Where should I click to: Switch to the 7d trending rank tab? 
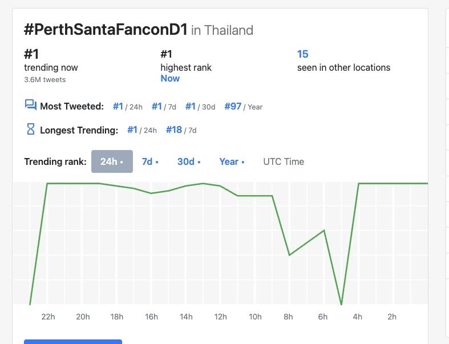click(x=149, y=161)
